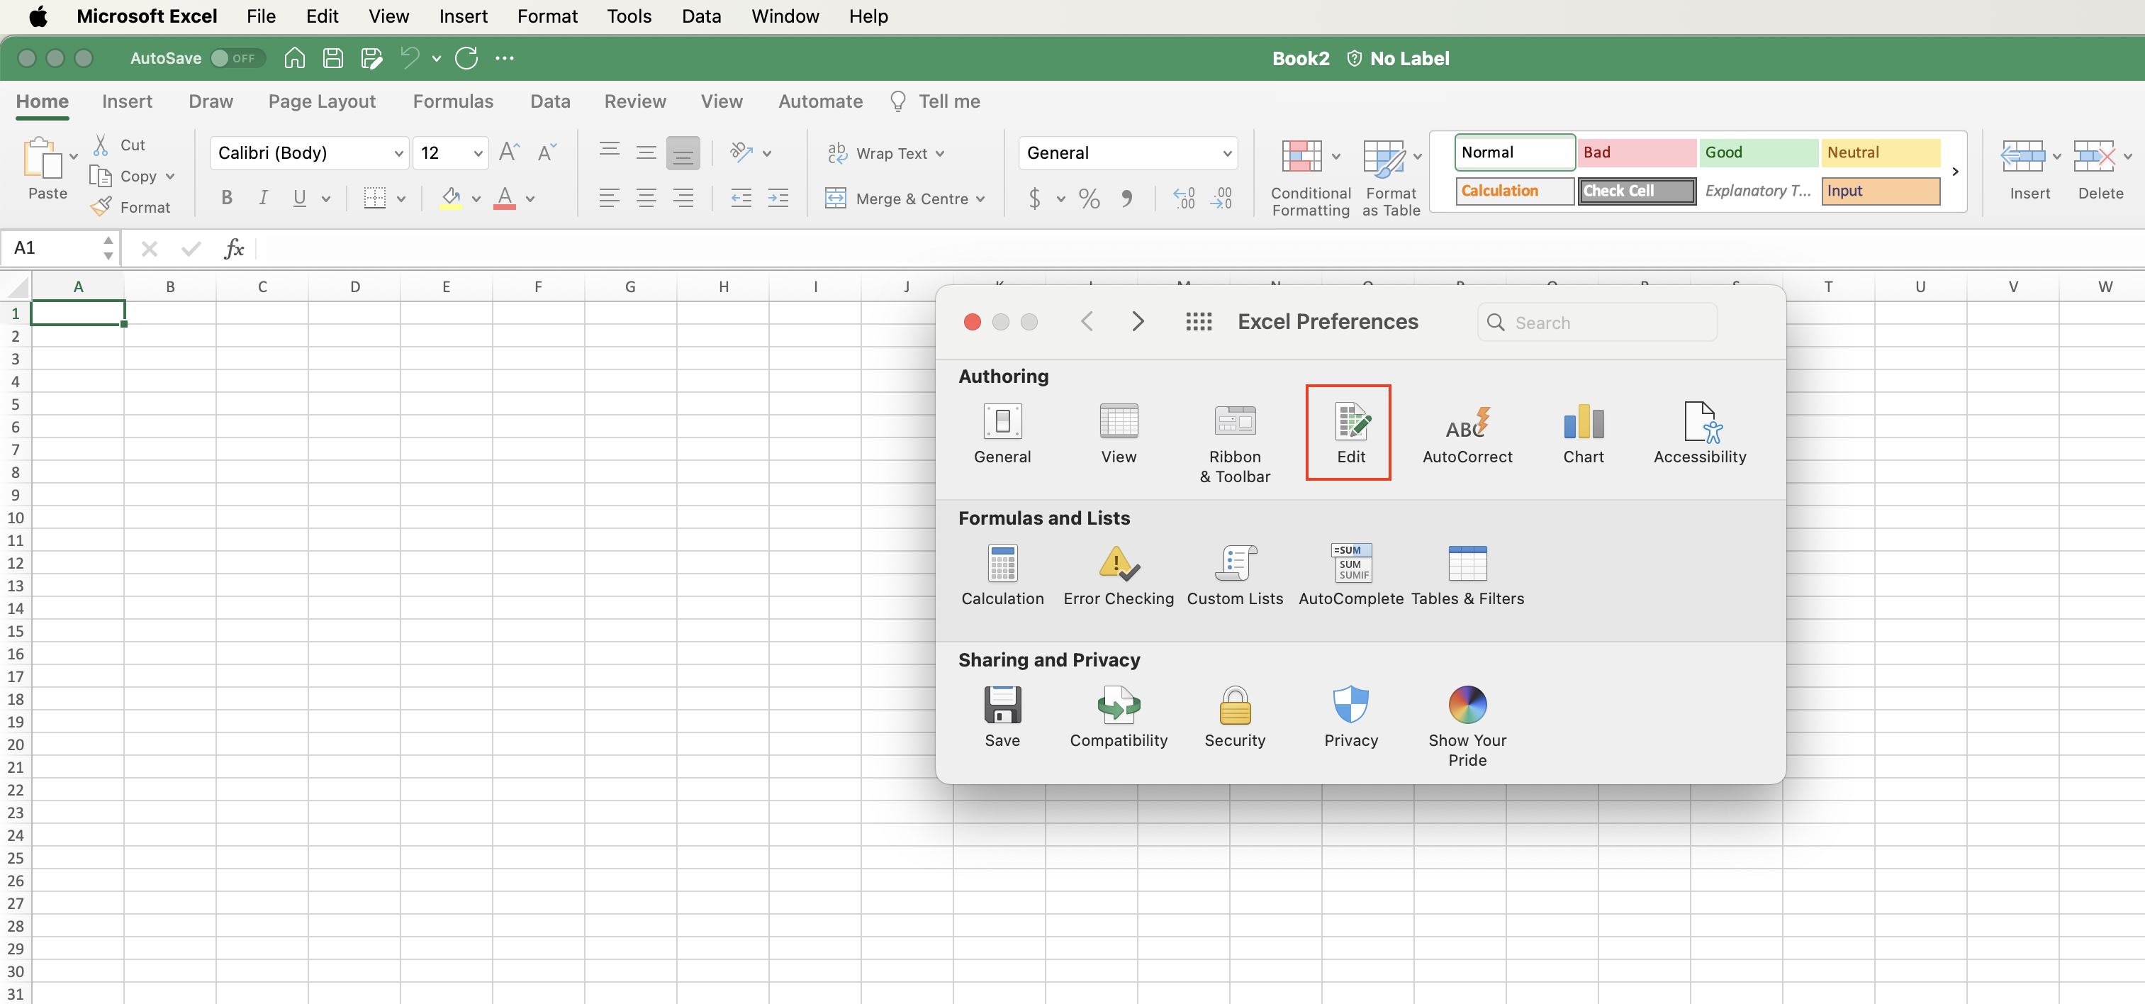Apply the Check Cell style

tap(1635, 191)
